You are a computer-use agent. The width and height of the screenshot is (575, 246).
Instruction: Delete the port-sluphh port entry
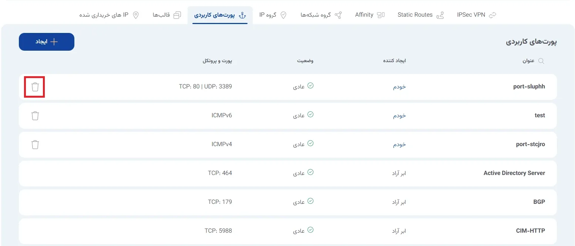(35, 87)
